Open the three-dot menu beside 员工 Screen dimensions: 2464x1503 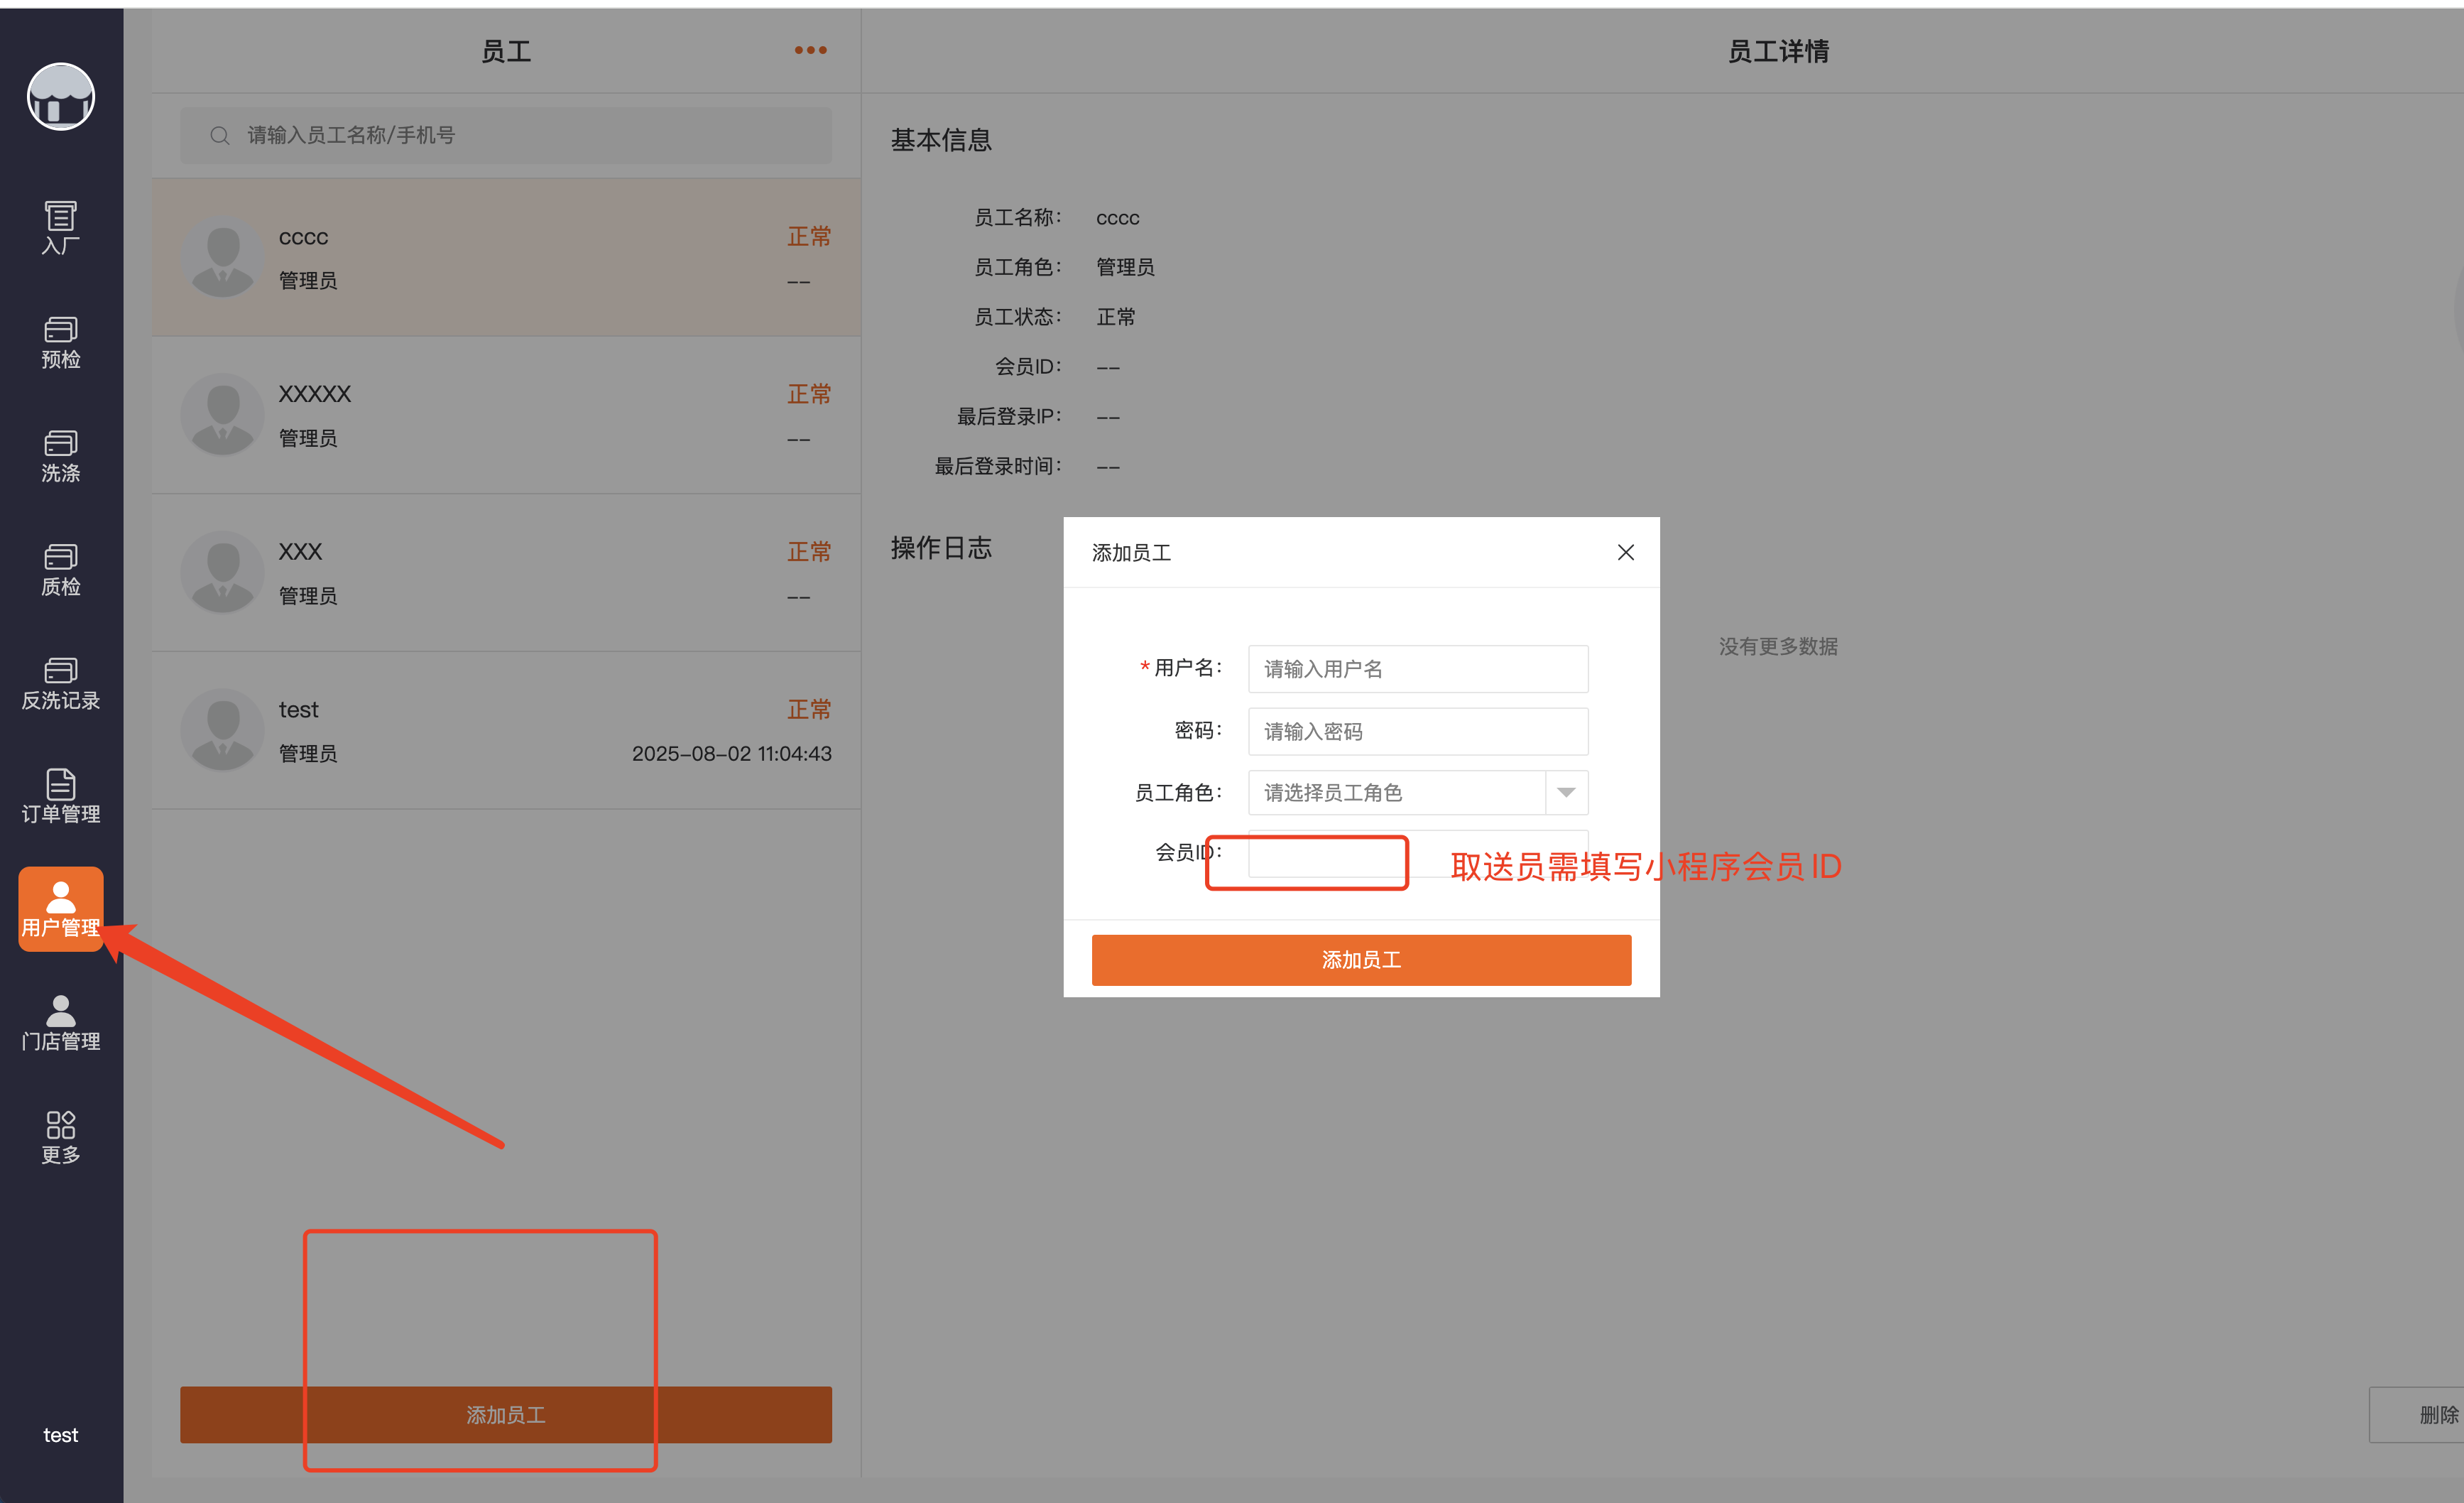coord(810,50)
